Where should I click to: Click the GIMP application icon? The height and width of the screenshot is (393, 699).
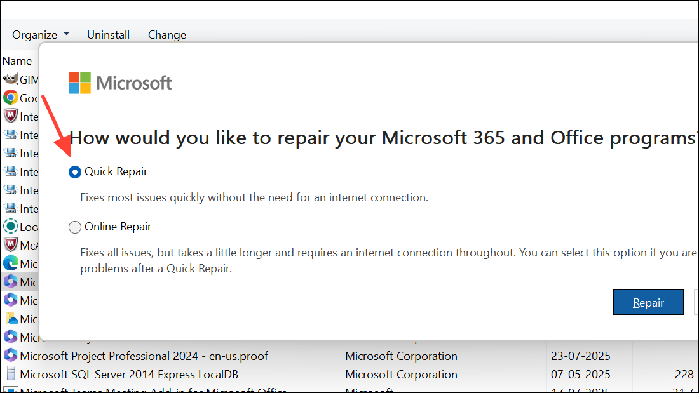click(x=11, y=79)
